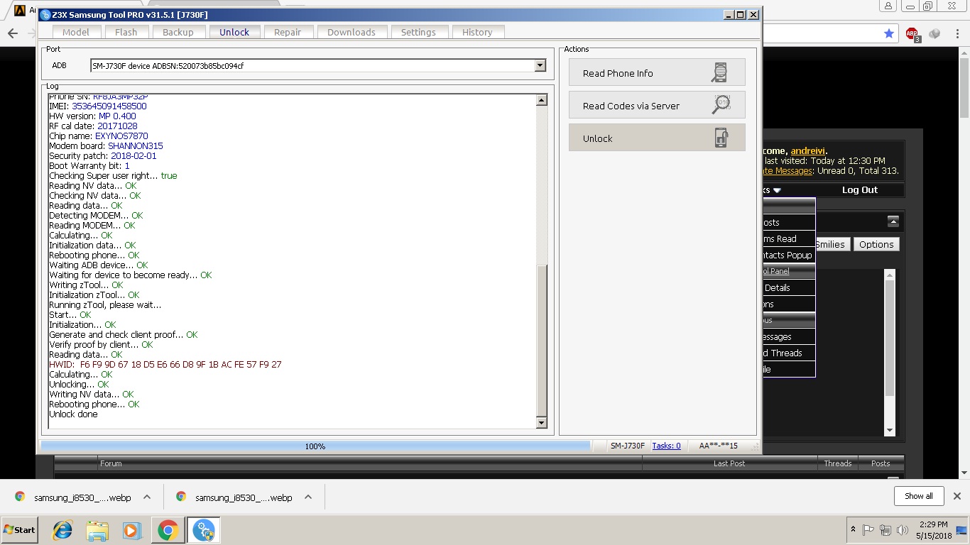The height and width of the screenshot is (545, 970).
Task: Select the Unlock tab in the tab strip
Action: click(x=234, y=32)
